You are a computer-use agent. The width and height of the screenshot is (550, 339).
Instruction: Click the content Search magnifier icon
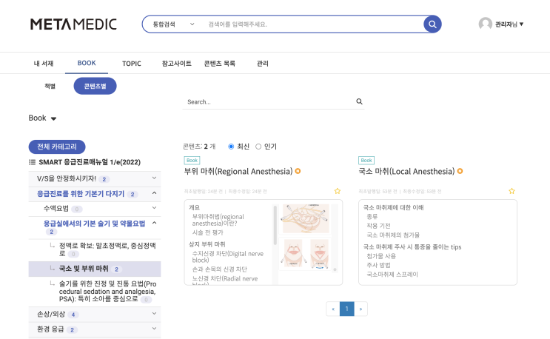tap(359, 101)
